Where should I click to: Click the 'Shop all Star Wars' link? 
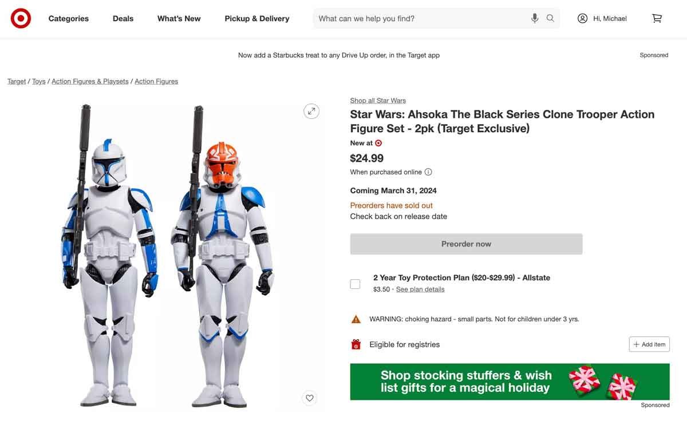pyautogui.click(x=377, y=100)
